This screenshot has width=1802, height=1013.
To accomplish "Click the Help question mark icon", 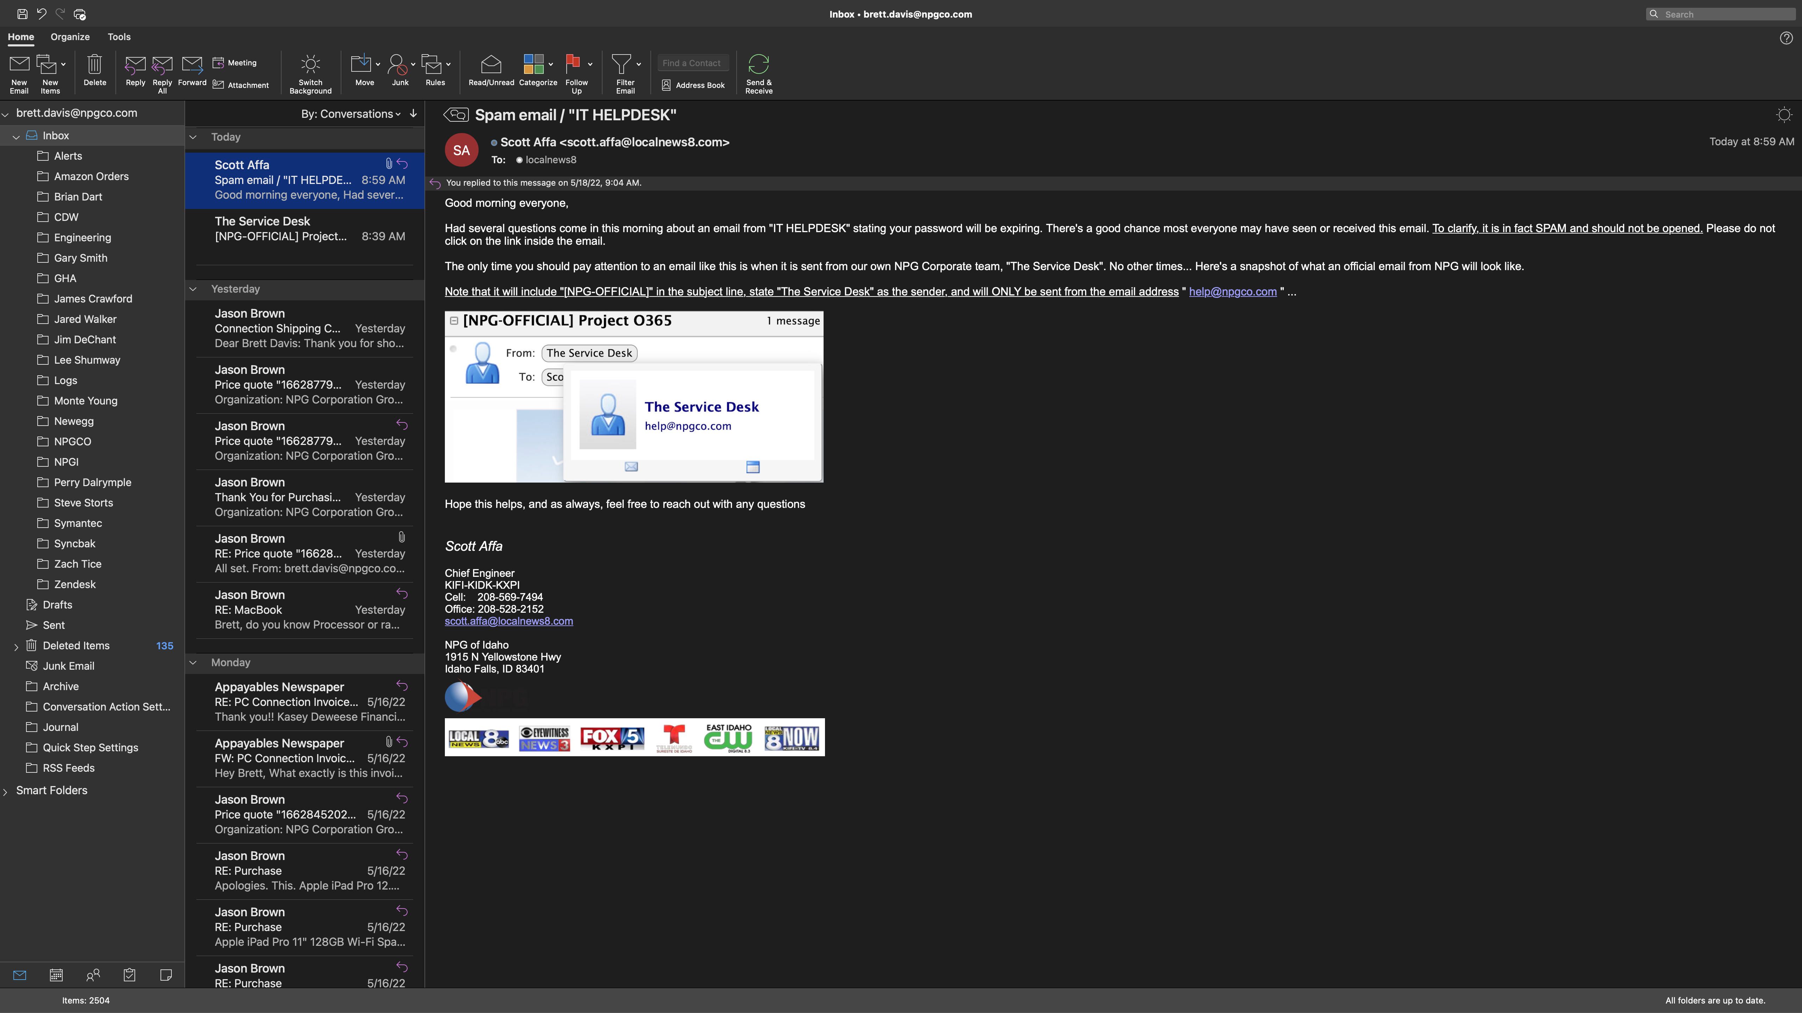I will pos(1786,38).
